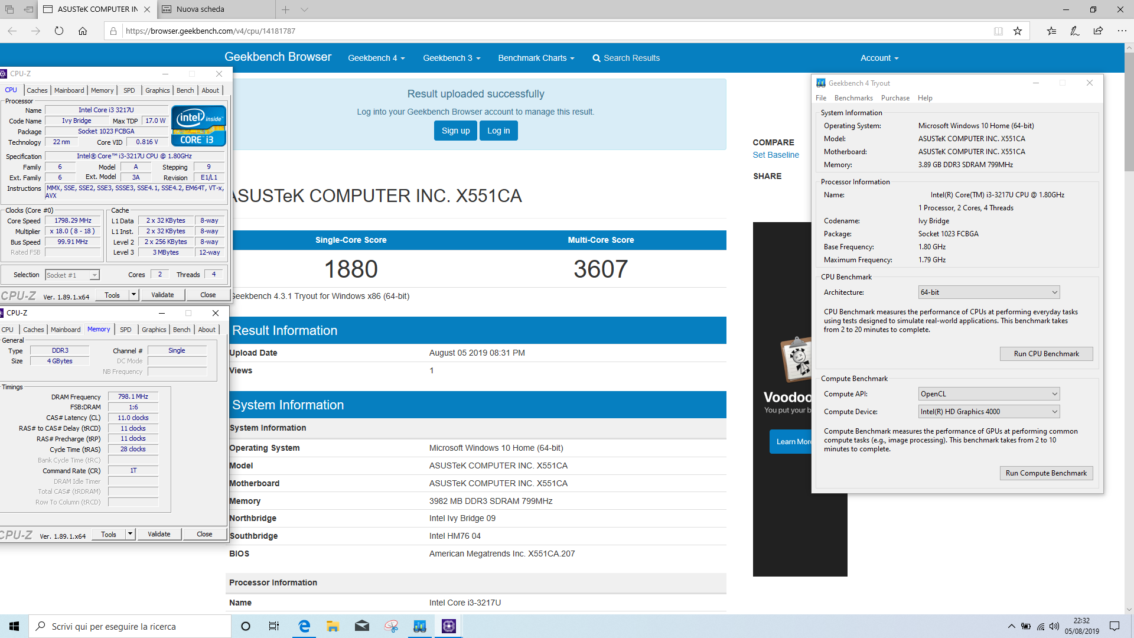Open browser settings and more menu

pos(1122,31)
